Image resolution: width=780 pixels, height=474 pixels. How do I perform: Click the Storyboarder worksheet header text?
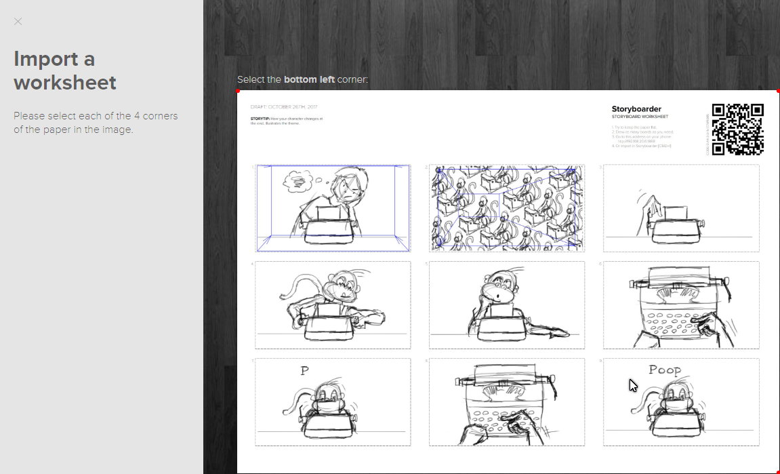coord(636,108)
